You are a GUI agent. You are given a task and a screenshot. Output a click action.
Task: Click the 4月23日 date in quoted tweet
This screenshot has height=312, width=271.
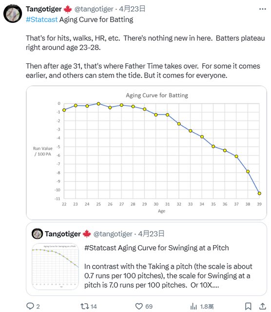151,234
